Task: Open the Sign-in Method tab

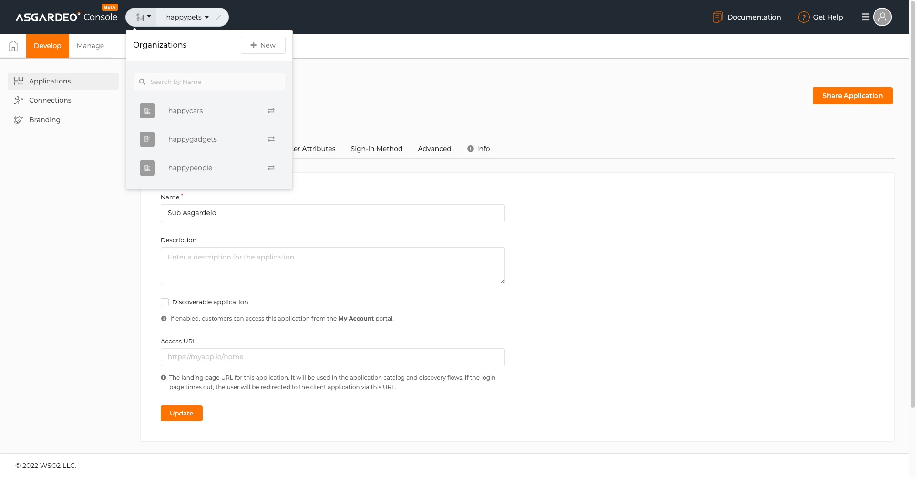Action: coord(376,149)
